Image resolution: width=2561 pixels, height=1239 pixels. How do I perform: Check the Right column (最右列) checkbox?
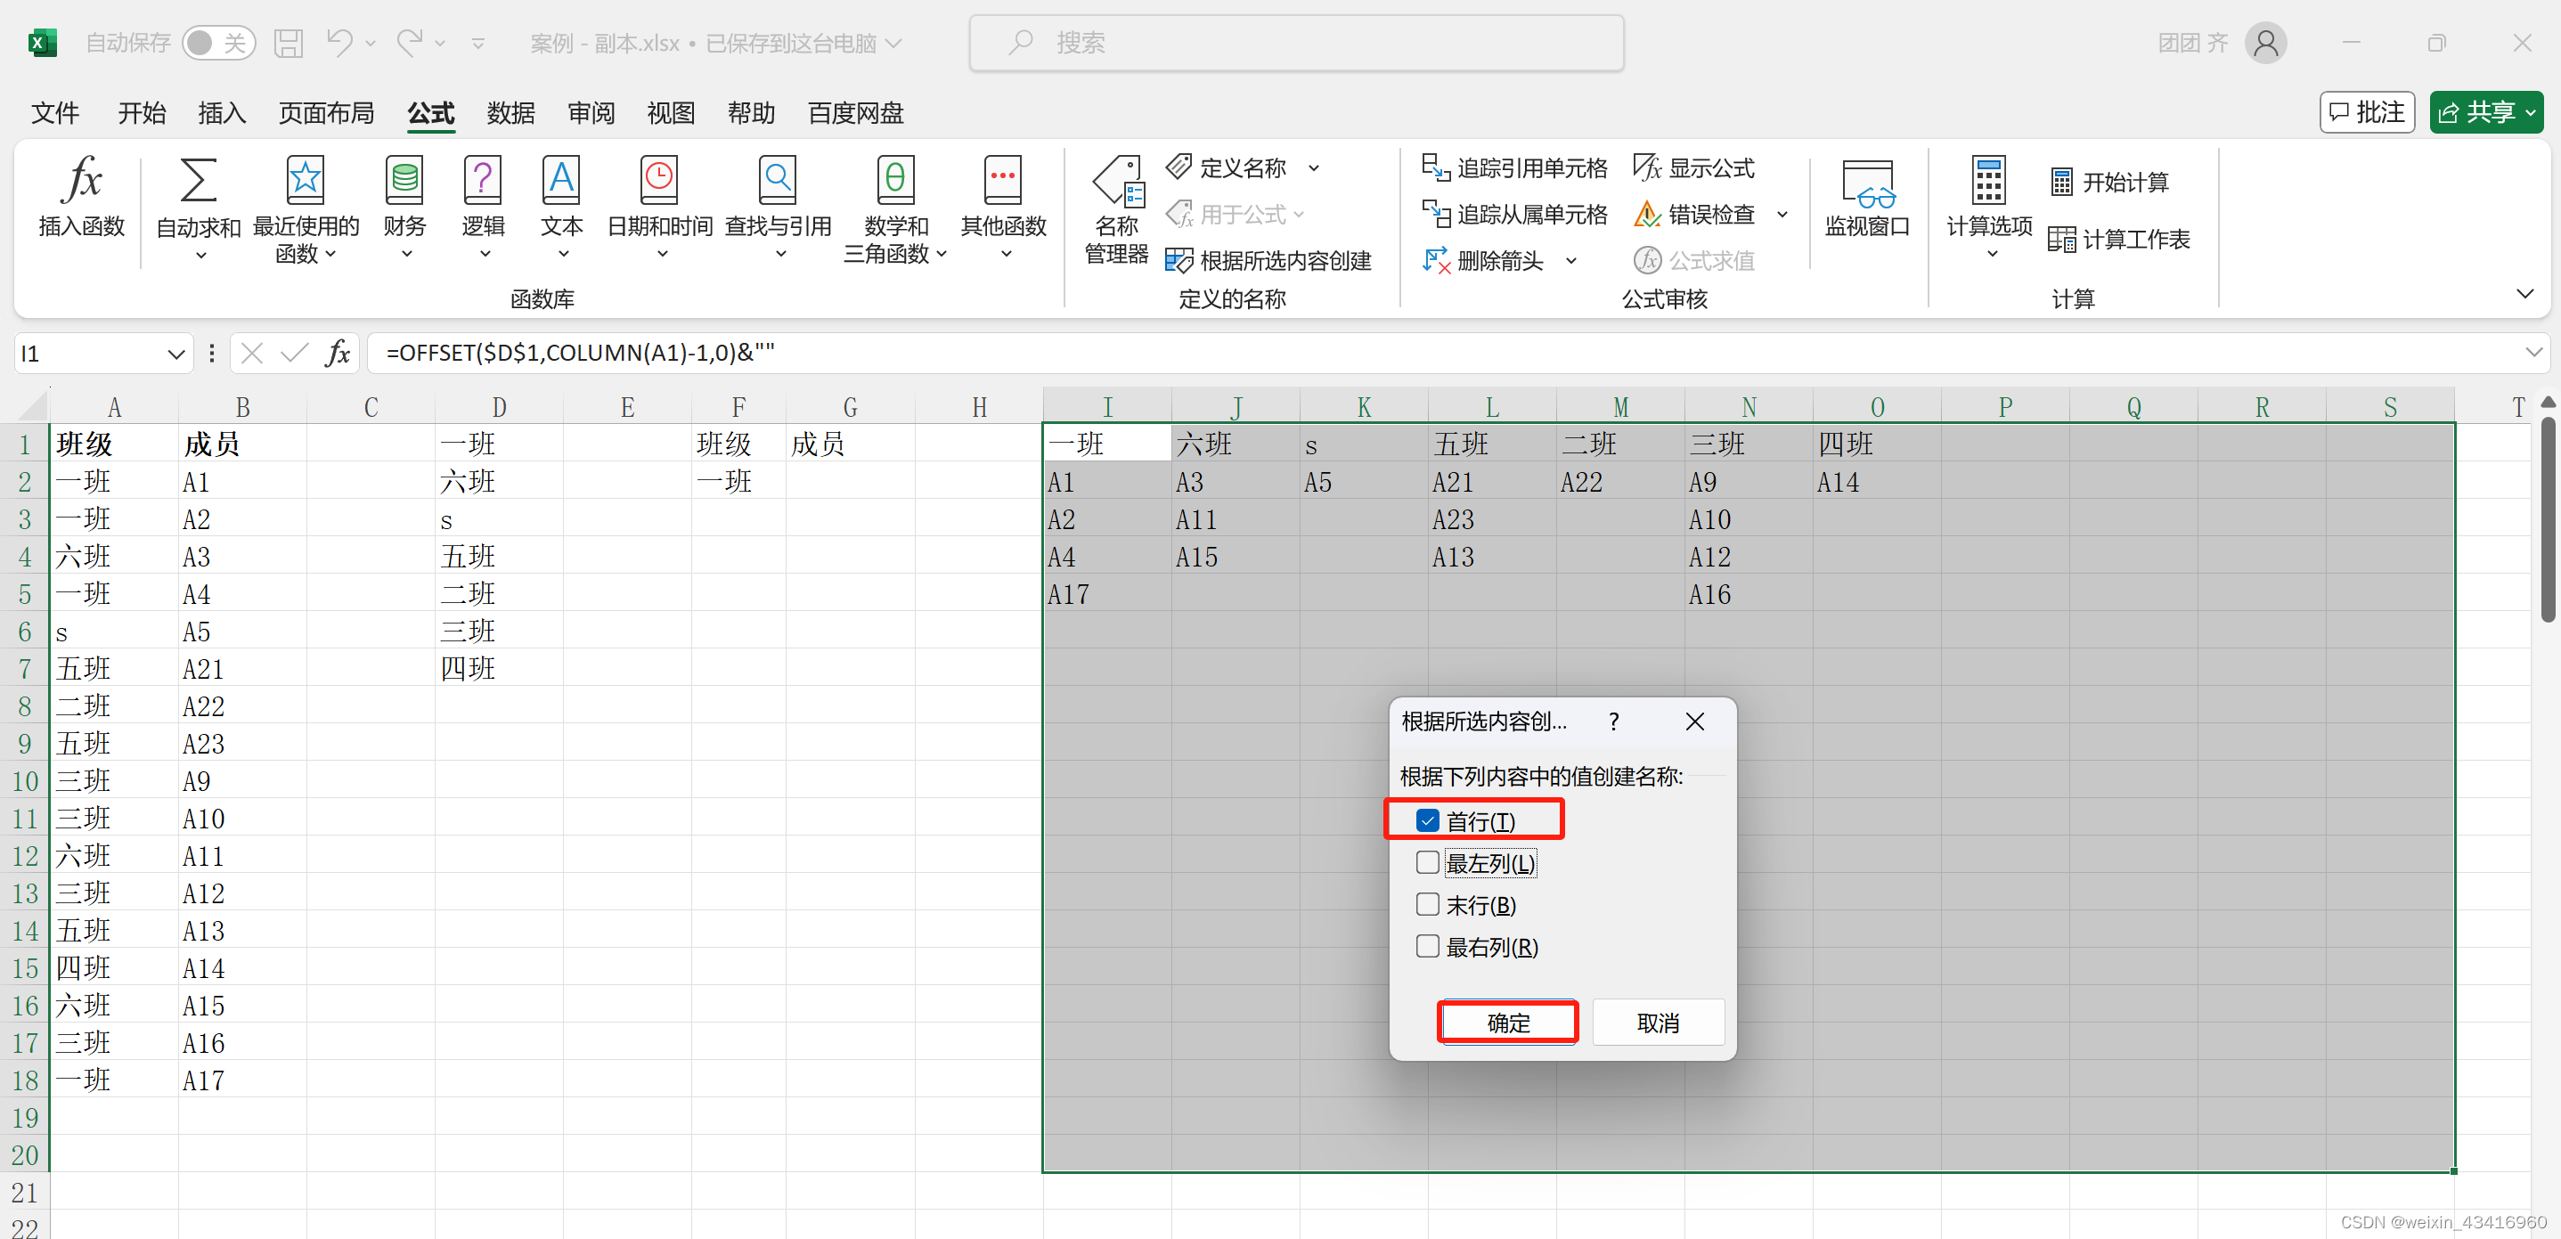click(x=1428, y=946)
